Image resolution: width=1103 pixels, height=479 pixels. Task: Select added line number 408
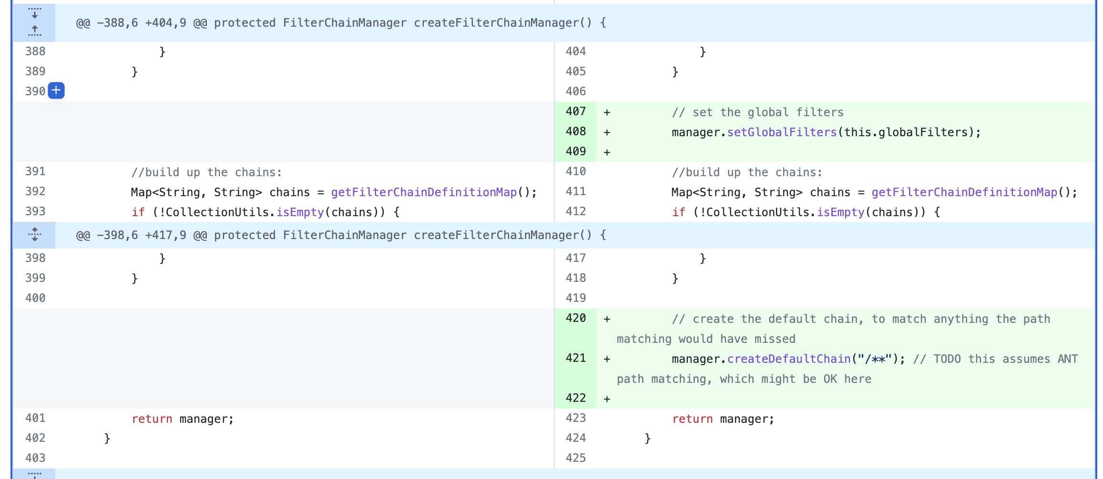tap(575, 132)
